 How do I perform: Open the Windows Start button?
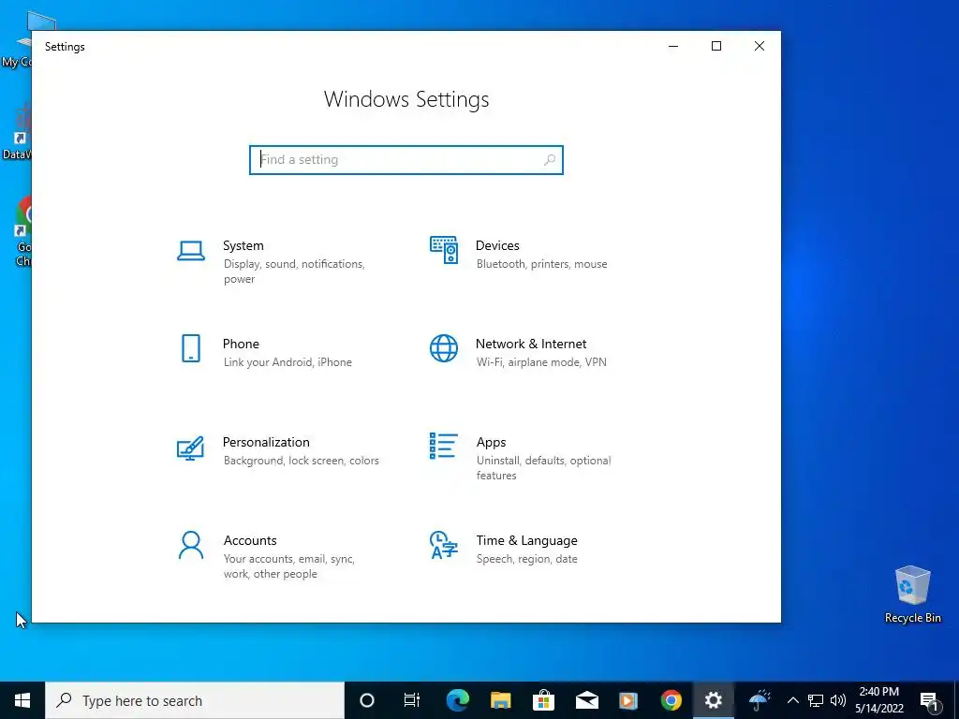coord(22,700)
